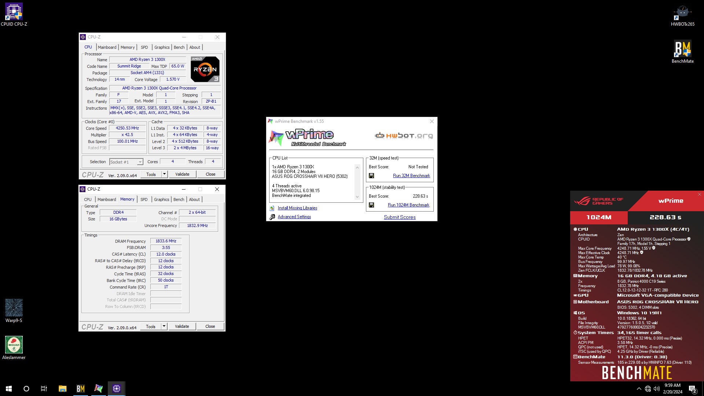Open Mainboard tab in bottom CPU-Z window
This screenshot has height=396, width=704.
coord(107,199)
